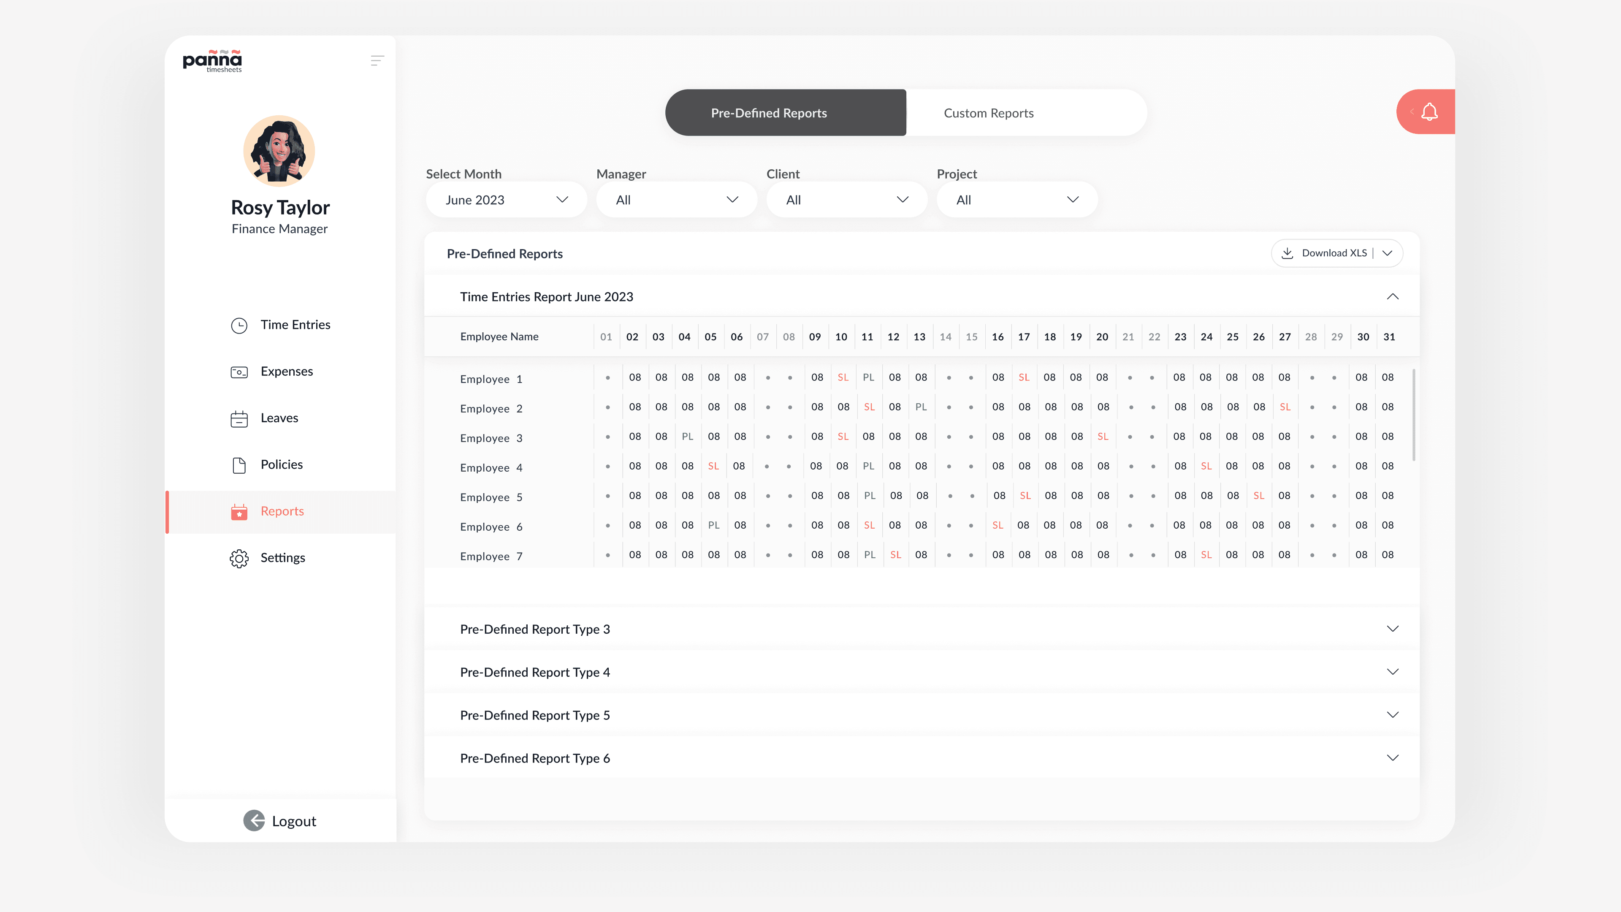
Task: Click the Settings gear icon
Action: click(239, 558)
